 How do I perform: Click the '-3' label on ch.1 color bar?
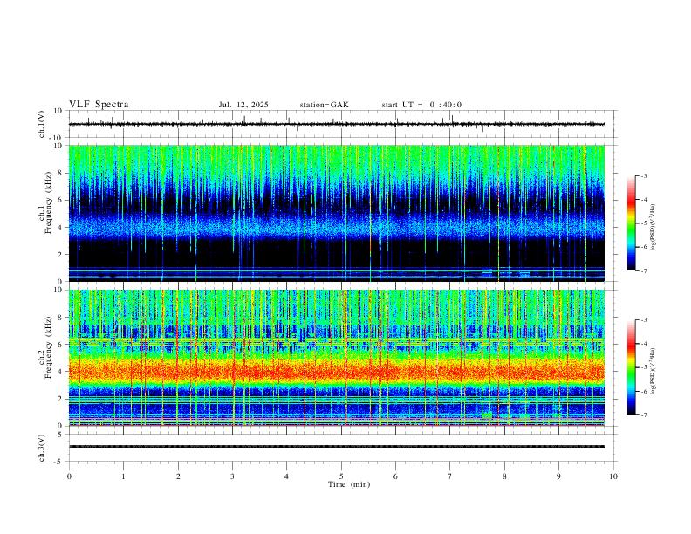click(x=644, y=175)
